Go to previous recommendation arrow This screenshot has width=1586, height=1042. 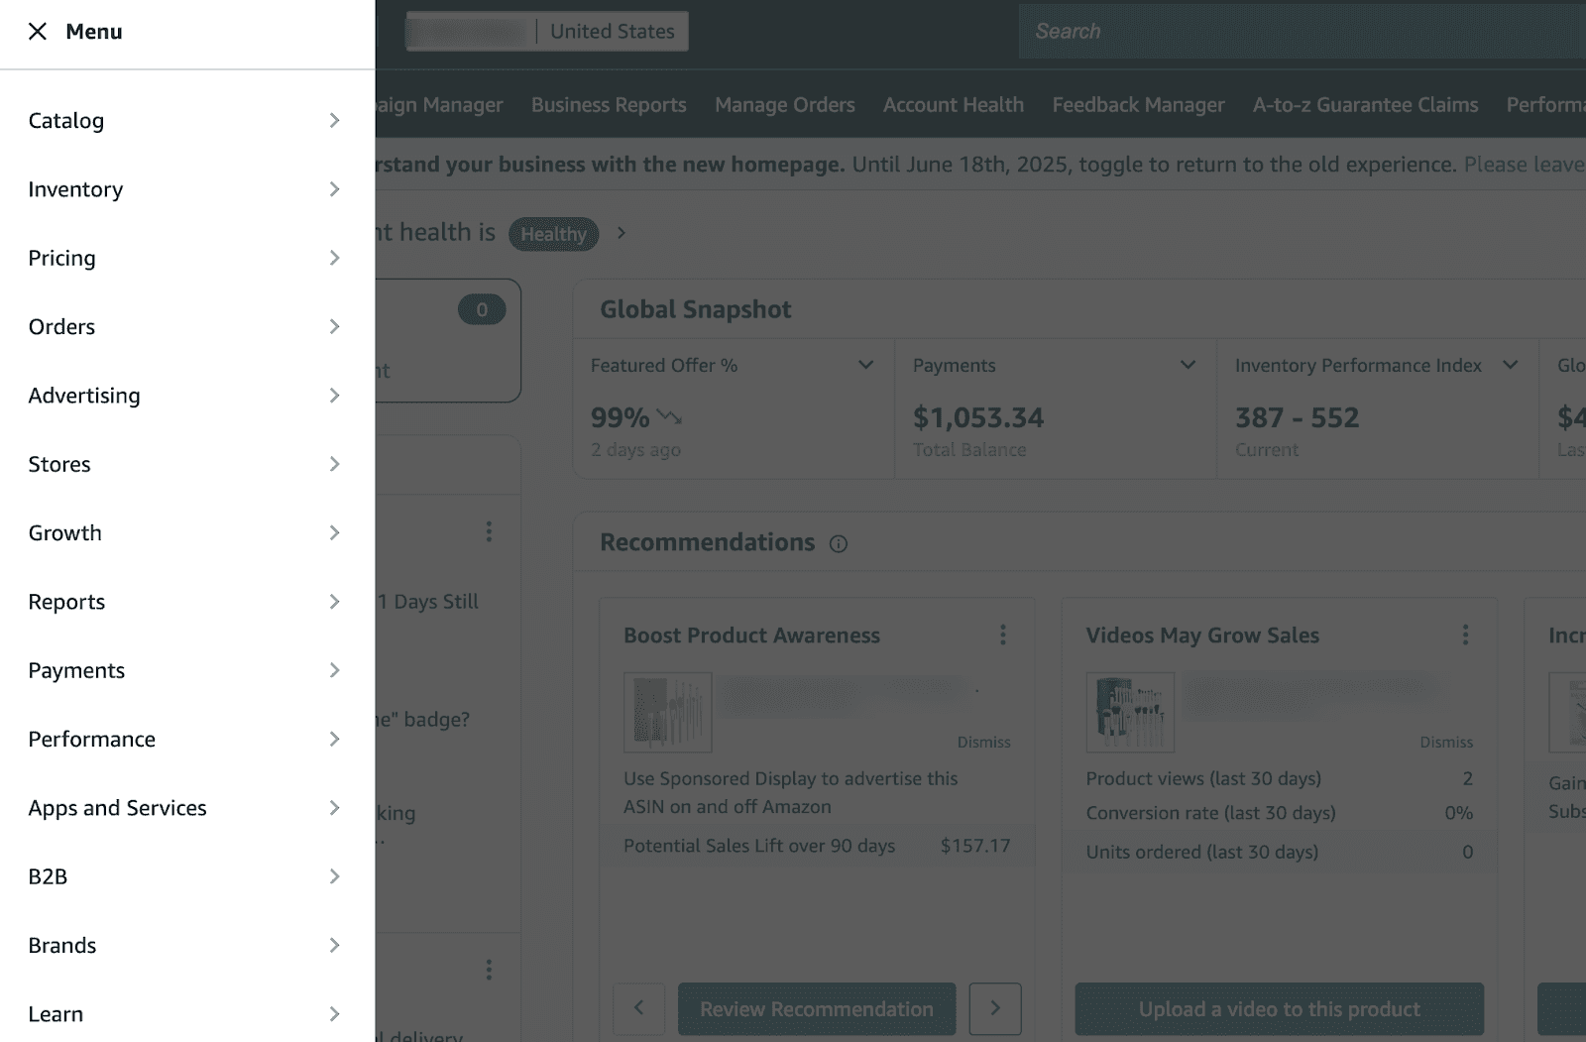pos(639,1008)
